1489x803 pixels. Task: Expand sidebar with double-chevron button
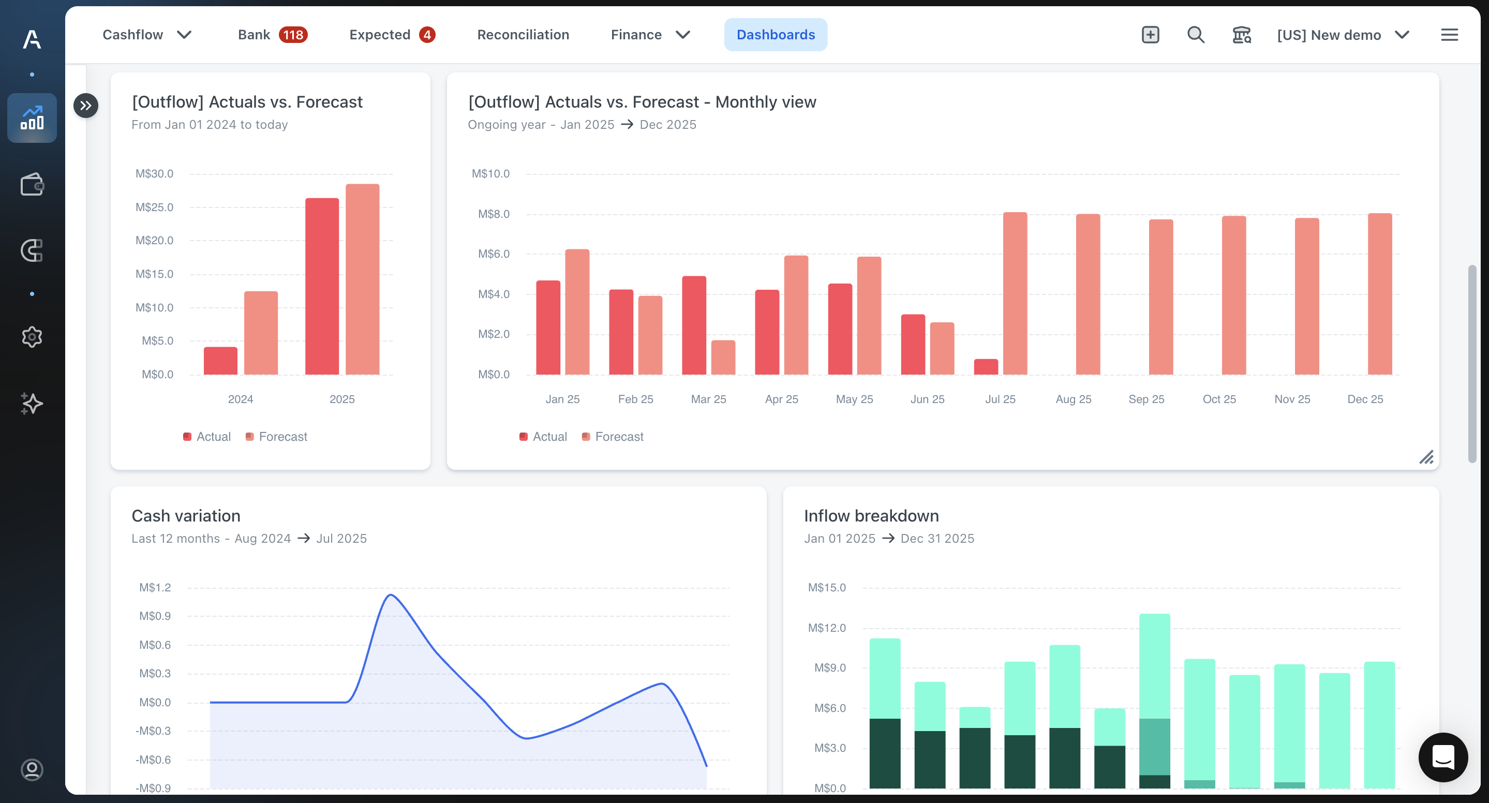click(x=85, y=105)
